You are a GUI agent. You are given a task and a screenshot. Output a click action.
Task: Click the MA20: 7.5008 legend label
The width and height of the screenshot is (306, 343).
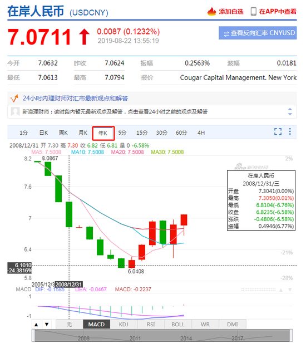point(127,152)
